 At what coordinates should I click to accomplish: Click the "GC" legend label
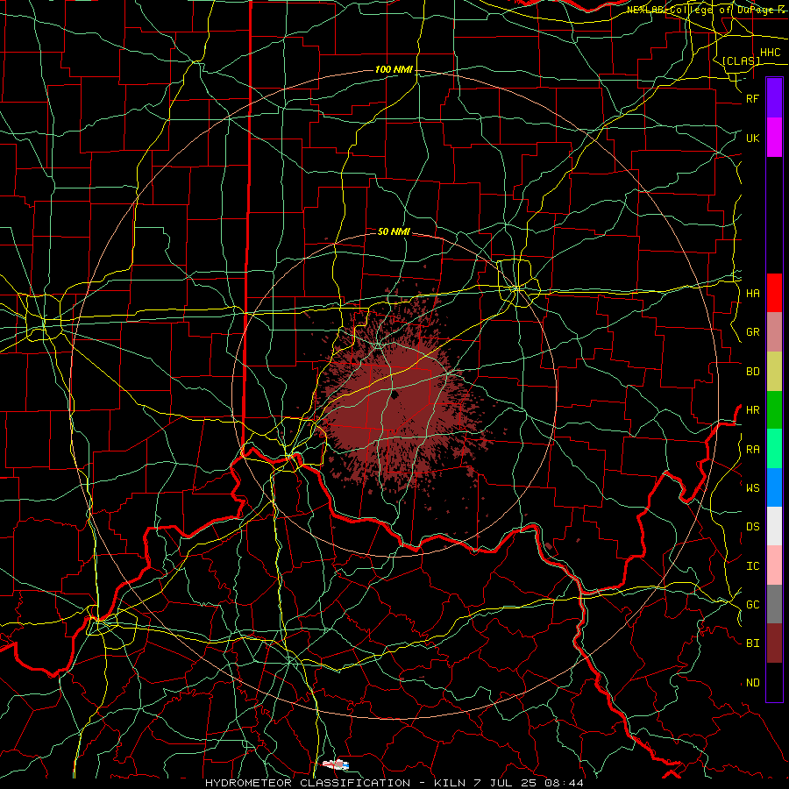click(753, 605)
